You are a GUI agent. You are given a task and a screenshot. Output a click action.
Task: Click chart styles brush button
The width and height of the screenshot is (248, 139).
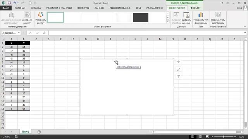(x=178, y=69)
